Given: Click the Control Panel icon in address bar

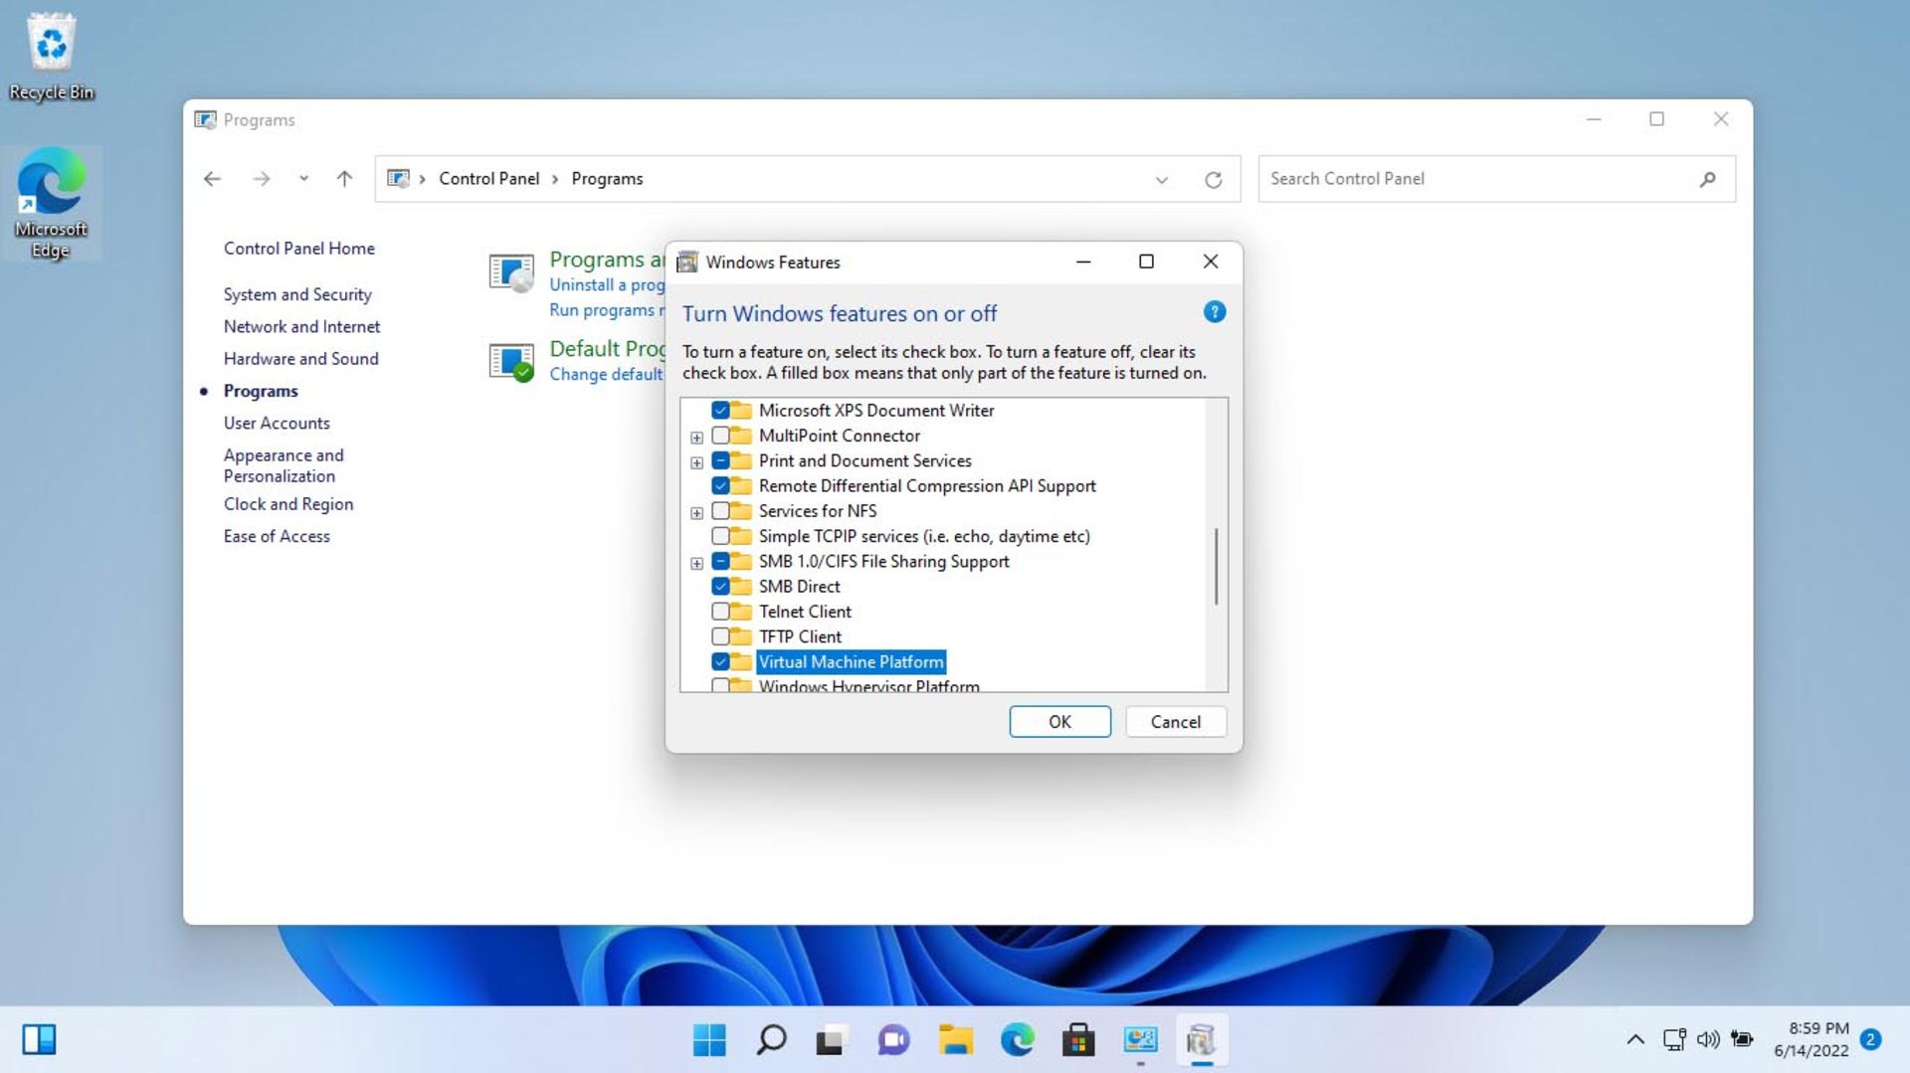Looking at the screenshot, I should pos(398,179).
